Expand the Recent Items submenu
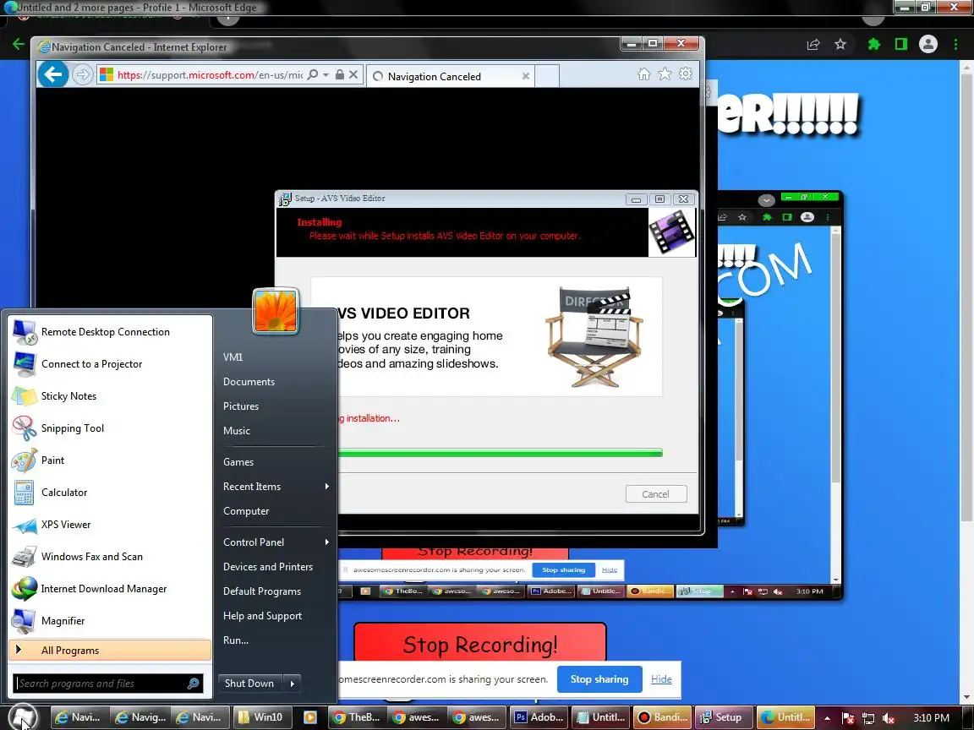974x730 pixels. 275,487
